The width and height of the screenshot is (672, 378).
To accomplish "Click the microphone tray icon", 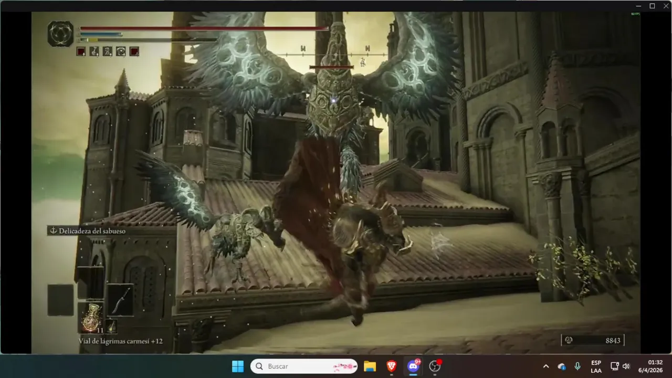I will [x=577, y=366].
